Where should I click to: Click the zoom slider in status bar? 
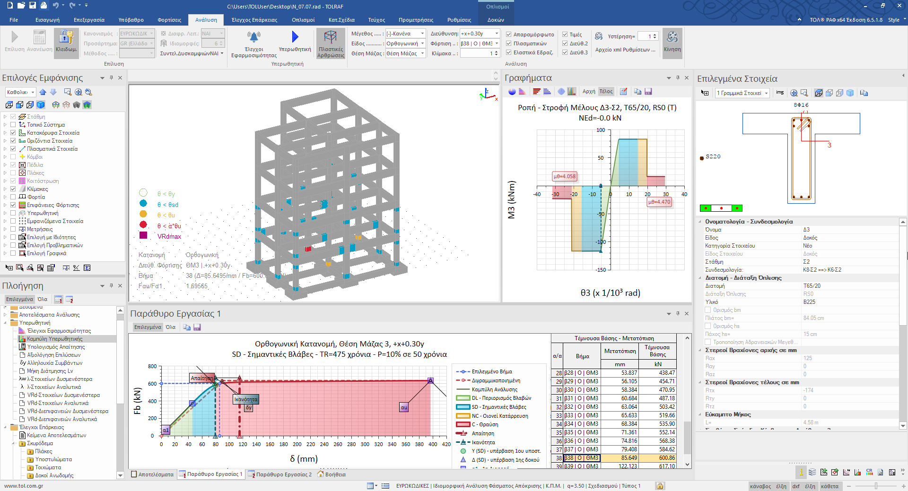click(876, 486)
